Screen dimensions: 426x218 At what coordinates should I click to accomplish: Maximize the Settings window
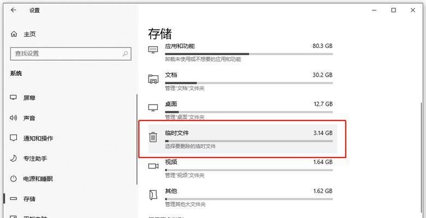[393, 10]
